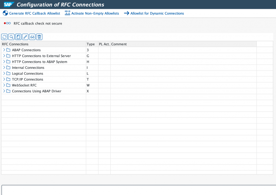This screenshot has height=195, width=276.
Task: Expand the ABAP Connections node
Action: click(x=4, y=50)
